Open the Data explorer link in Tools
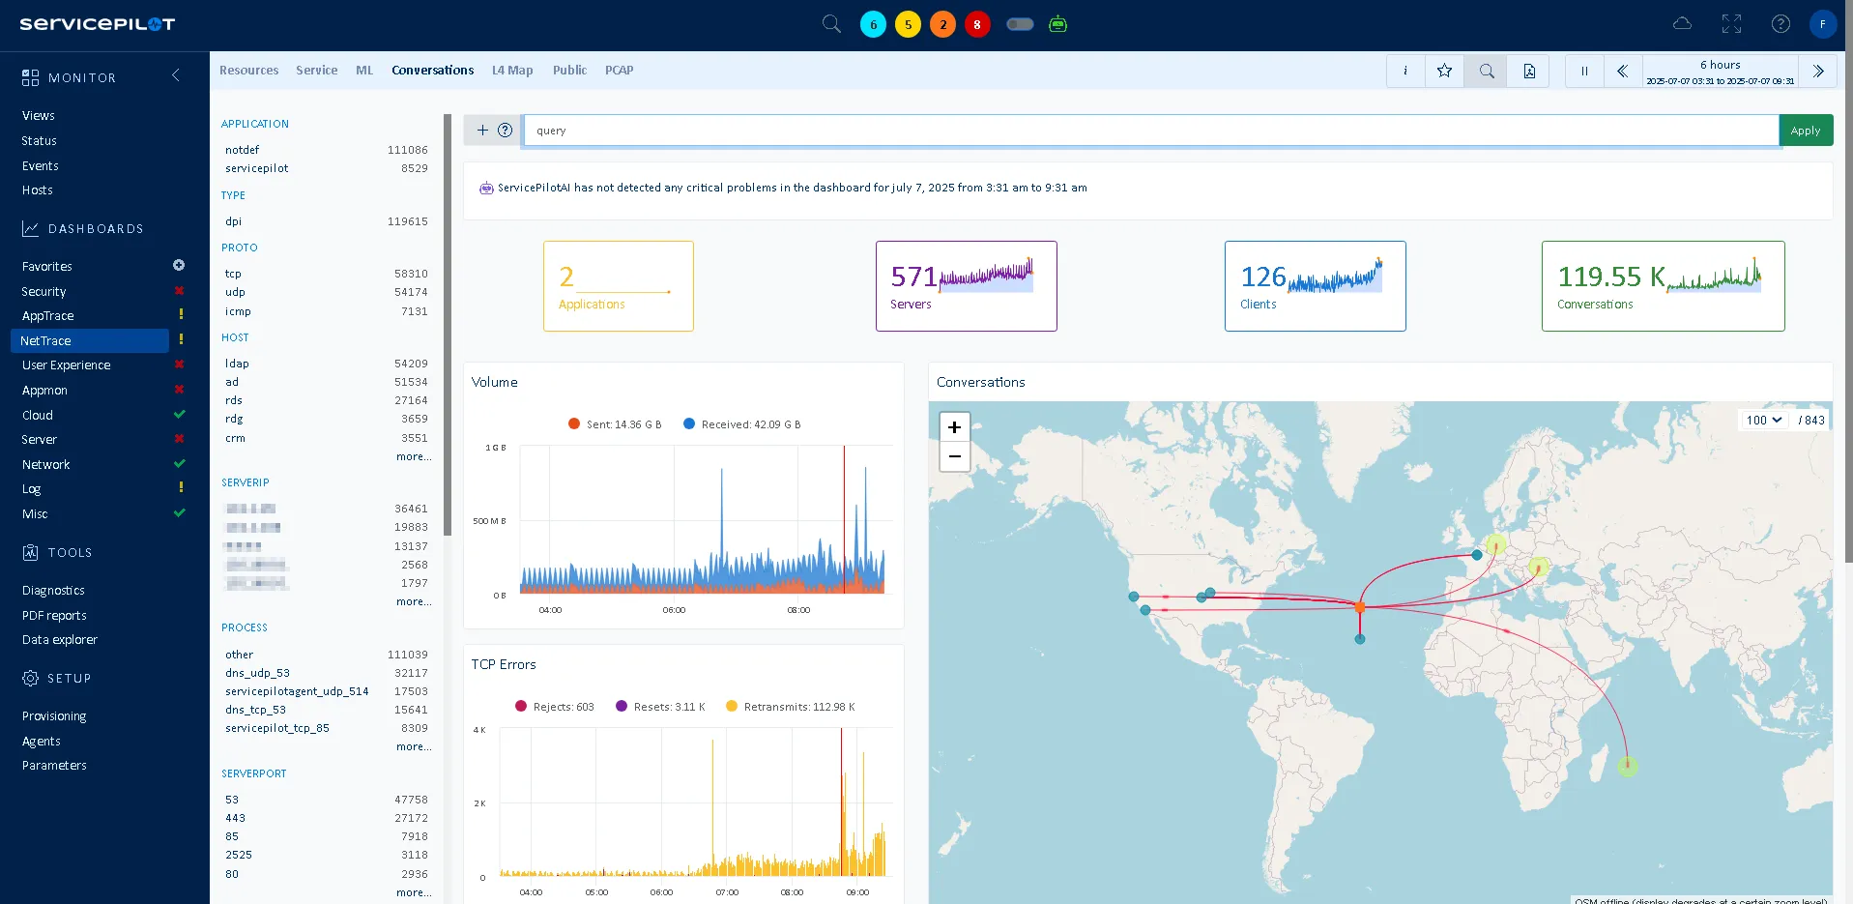 pos(60,640)
